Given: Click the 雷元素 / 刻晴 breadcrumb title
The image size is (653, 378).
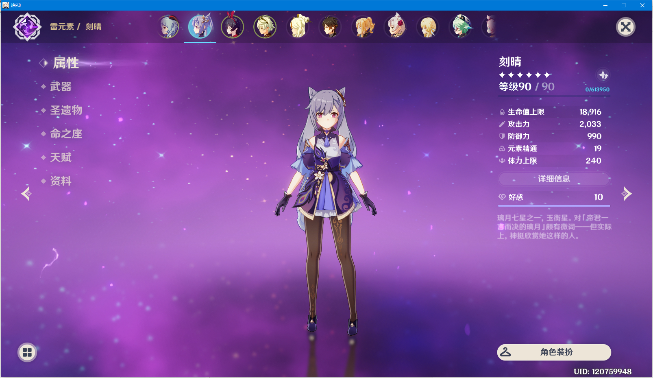Looking at the screenshot, I should (x=76, y=27).
